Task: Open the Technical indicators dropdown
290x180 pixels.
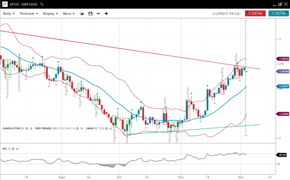Action: pyautogui.click(x=29, y=14)
